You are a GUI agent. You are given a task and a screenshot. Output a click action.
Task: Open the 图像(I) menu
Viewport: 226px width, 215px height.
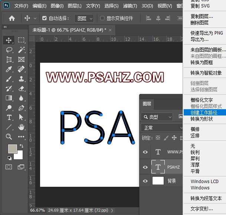click(x=57, y=6)
